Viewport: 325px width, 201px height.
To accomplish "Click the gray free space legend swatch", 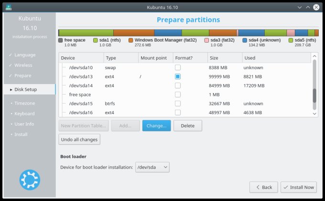I will pyautogui.click(x=61, y=40).
